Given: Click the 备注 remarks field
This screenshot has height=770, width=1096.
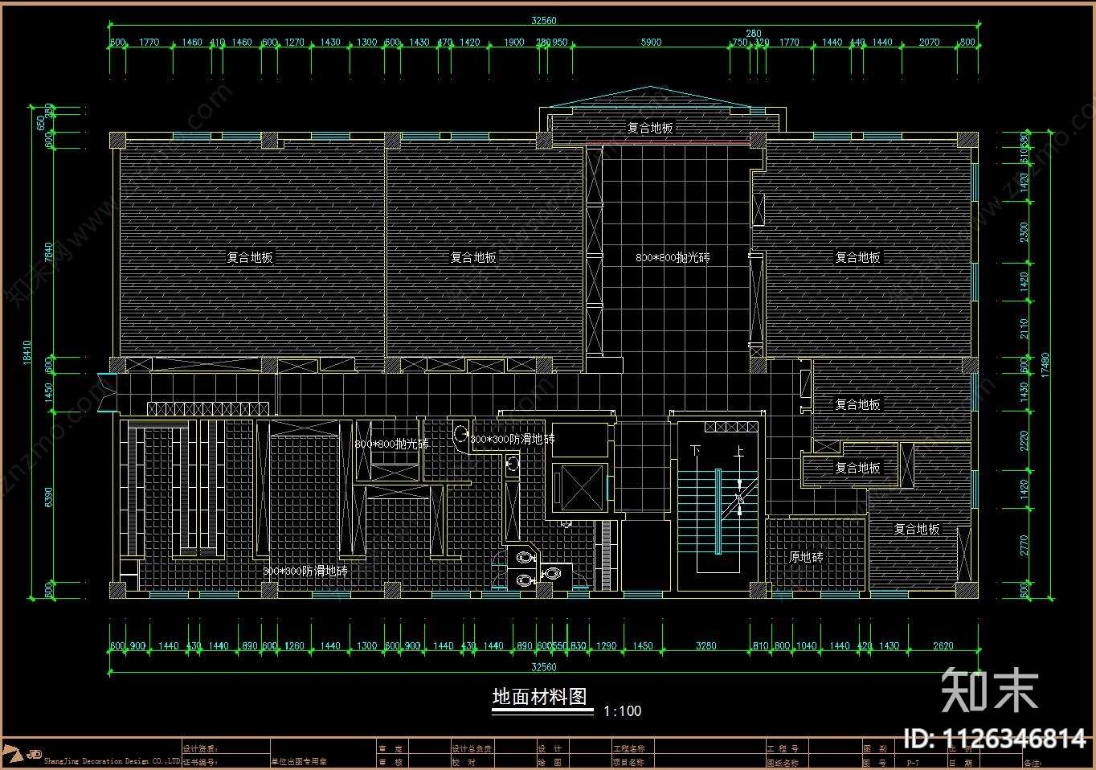Looking at the screenshot, I should [x=1033, y=762].
